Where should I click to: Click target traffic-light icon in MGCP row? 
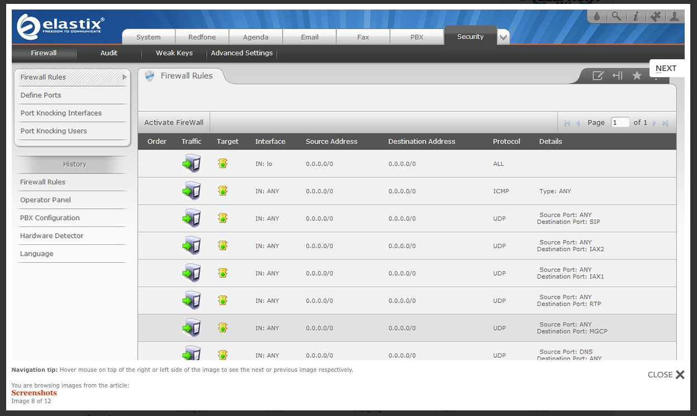coord(223,328)
